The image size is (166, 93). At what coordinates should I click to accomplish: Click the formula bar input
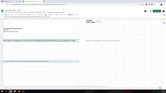click(x=82, y=17)
